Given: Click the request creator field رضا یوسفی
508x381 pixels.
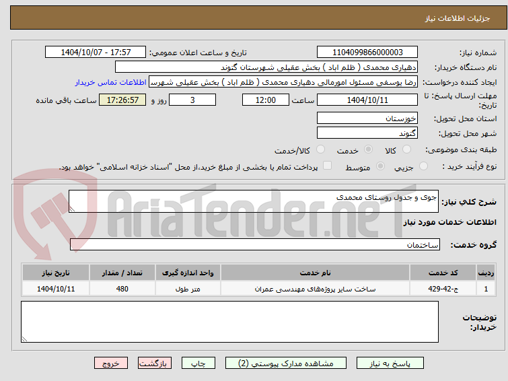Looking at the screenshot, I should tap(283, 82).
